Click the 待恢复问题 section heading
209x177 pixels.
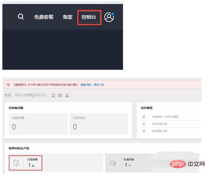click(16, 108)
